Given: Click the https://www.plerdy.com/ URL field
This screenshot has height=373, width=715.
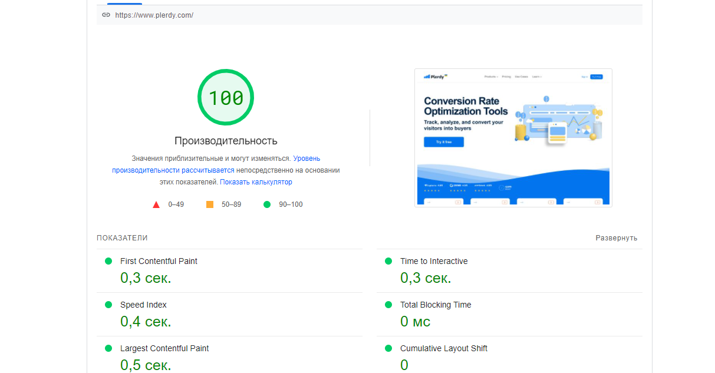Looking at the screenshot, I should [x=154, y=15].
